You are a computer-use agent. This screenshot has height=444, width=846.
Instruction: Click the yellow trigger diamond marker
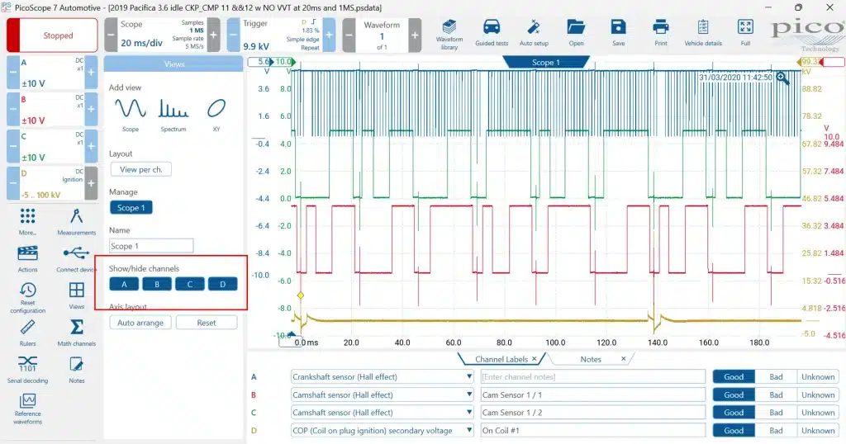pyautogui.click(x=301, y=295)
